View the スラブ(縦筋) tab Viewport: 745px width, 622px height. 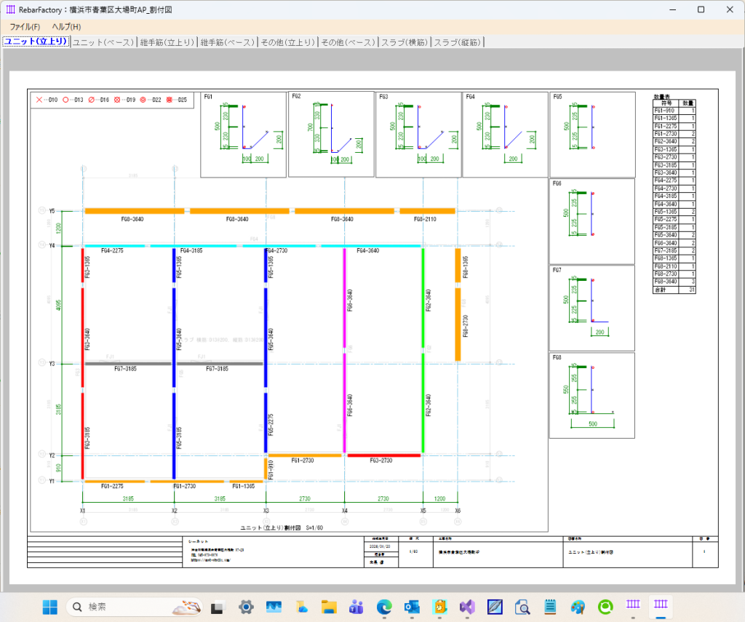[458, 42]
